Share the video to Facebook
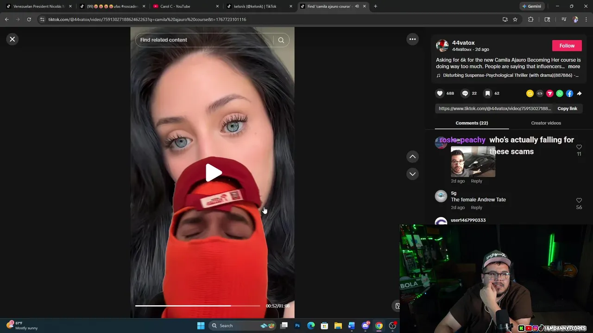 click(569, 93)
